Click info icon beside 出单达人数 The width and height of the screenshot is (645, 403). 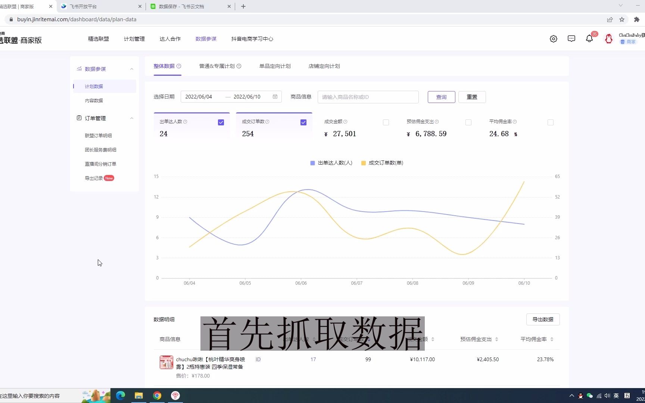pos(185,122)
